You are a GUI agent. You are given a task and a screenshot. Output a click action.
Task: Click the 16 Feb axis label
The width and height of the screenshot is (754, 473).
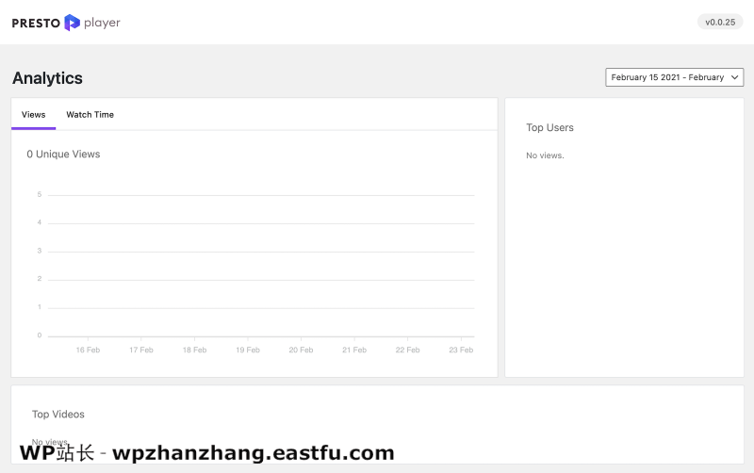coord(88,350)
